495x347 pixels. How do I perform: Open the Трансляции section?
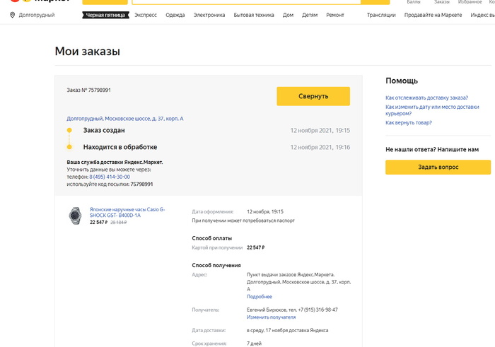coord(381,15)
